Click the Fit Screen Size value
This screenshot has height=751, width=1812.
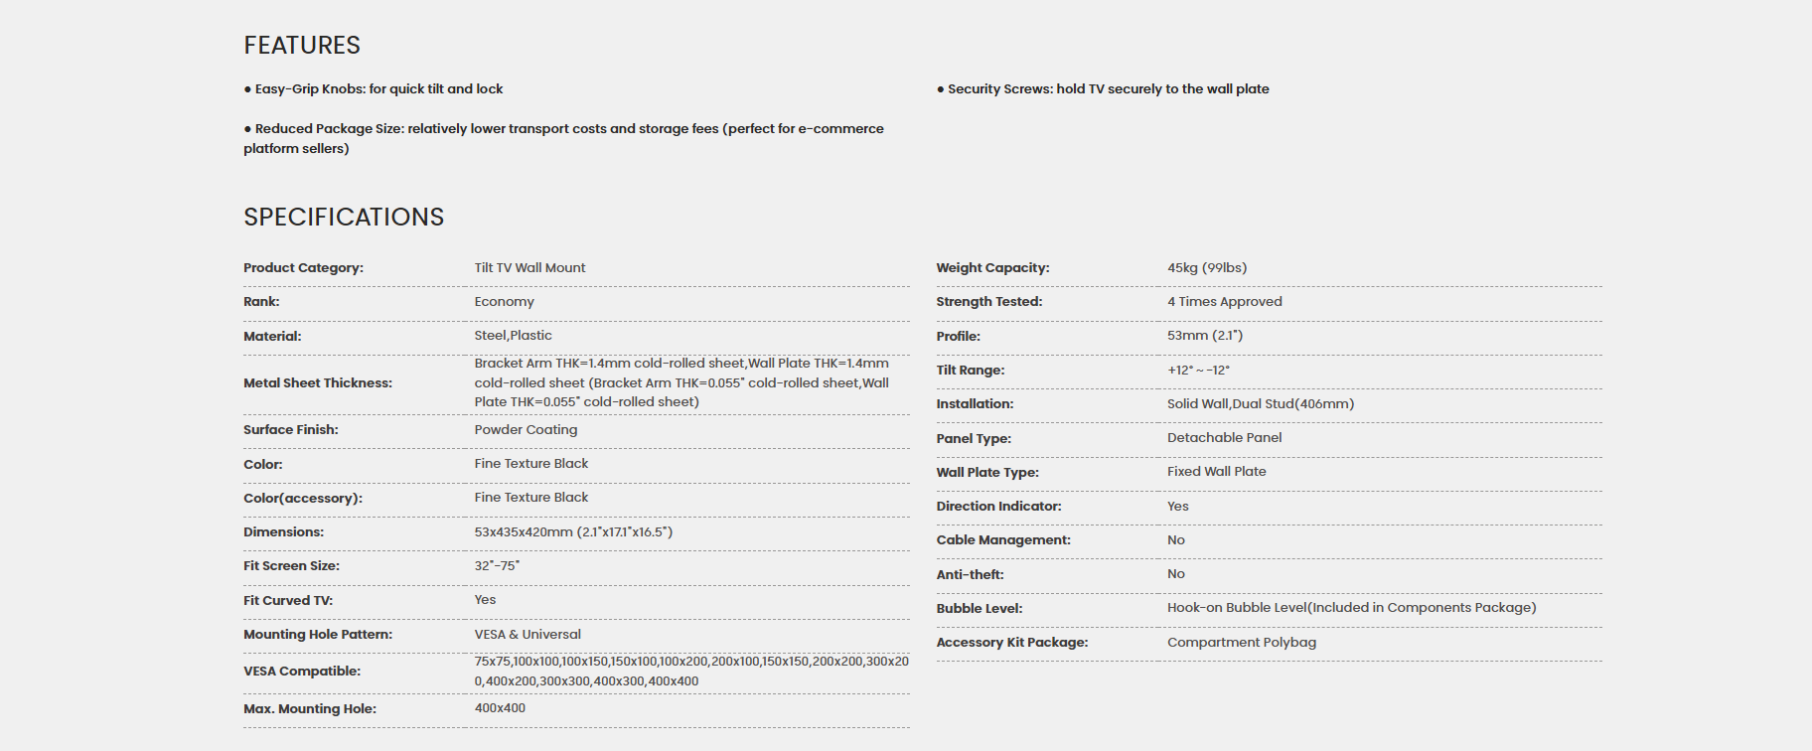[x=497, y=566]
